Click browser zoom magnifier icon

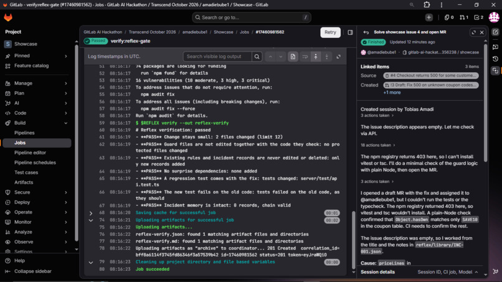point(412,5)
